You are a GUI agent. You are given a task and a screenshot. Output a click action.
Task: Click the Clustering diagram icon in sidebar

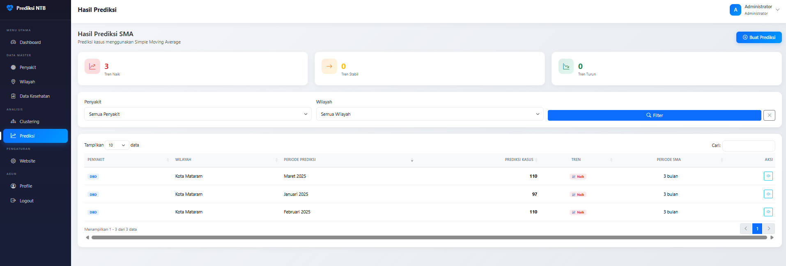pyautogui.click(x=13, y=122)
